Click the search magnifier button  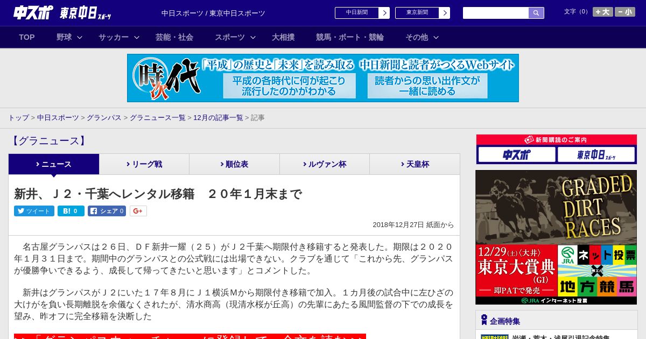[x=536, y=13]
